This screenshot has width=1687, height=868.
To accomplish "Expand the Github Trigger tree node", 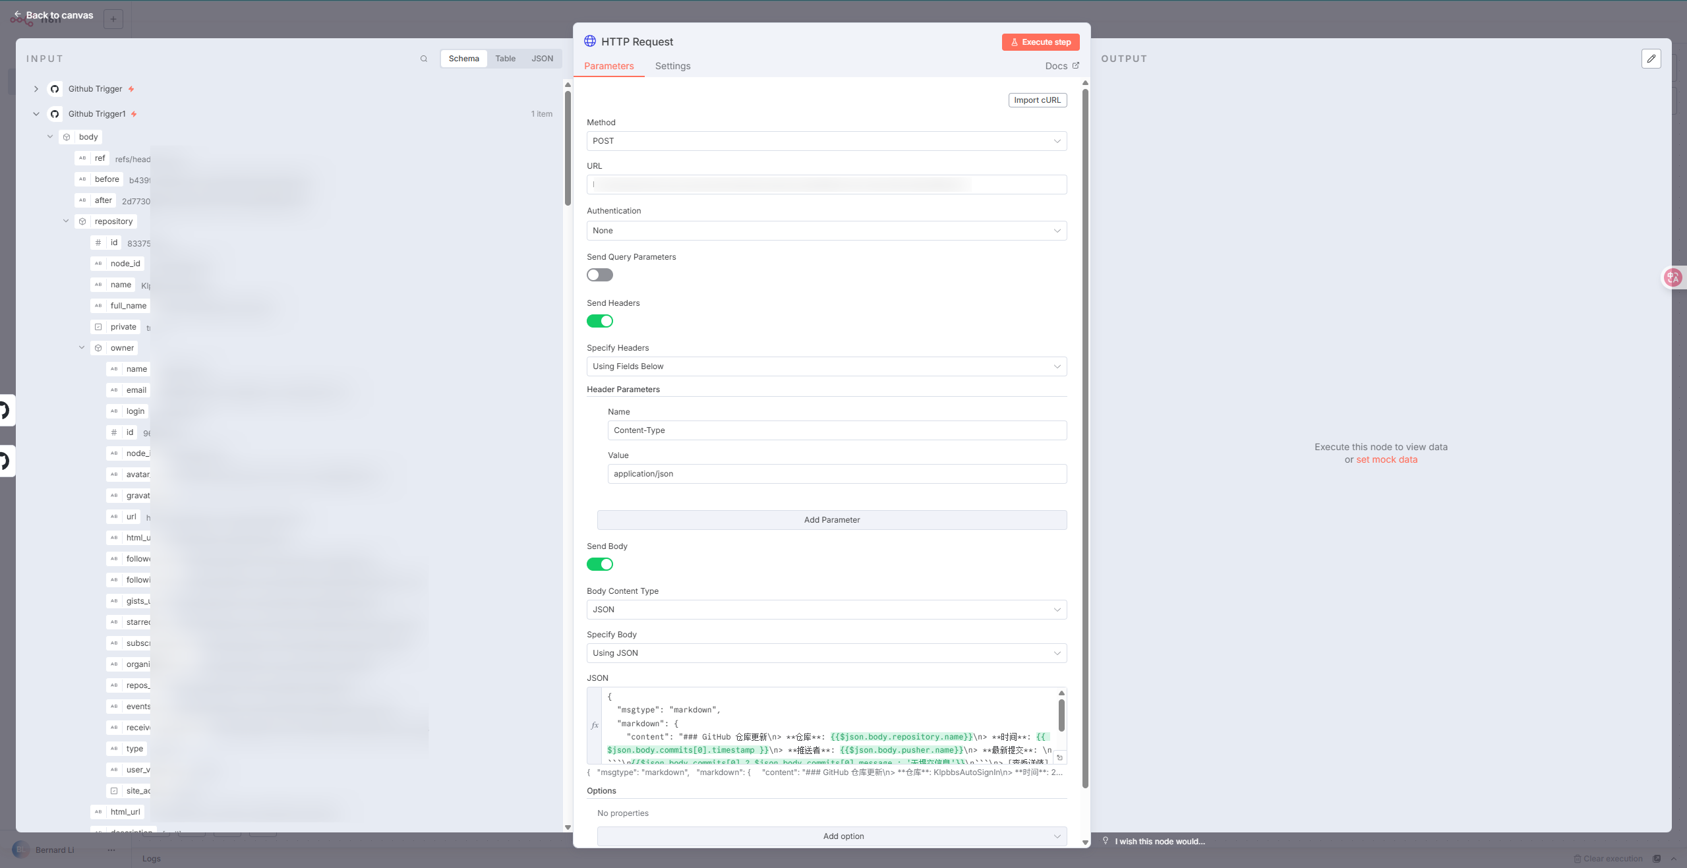I will click(36, 89).
